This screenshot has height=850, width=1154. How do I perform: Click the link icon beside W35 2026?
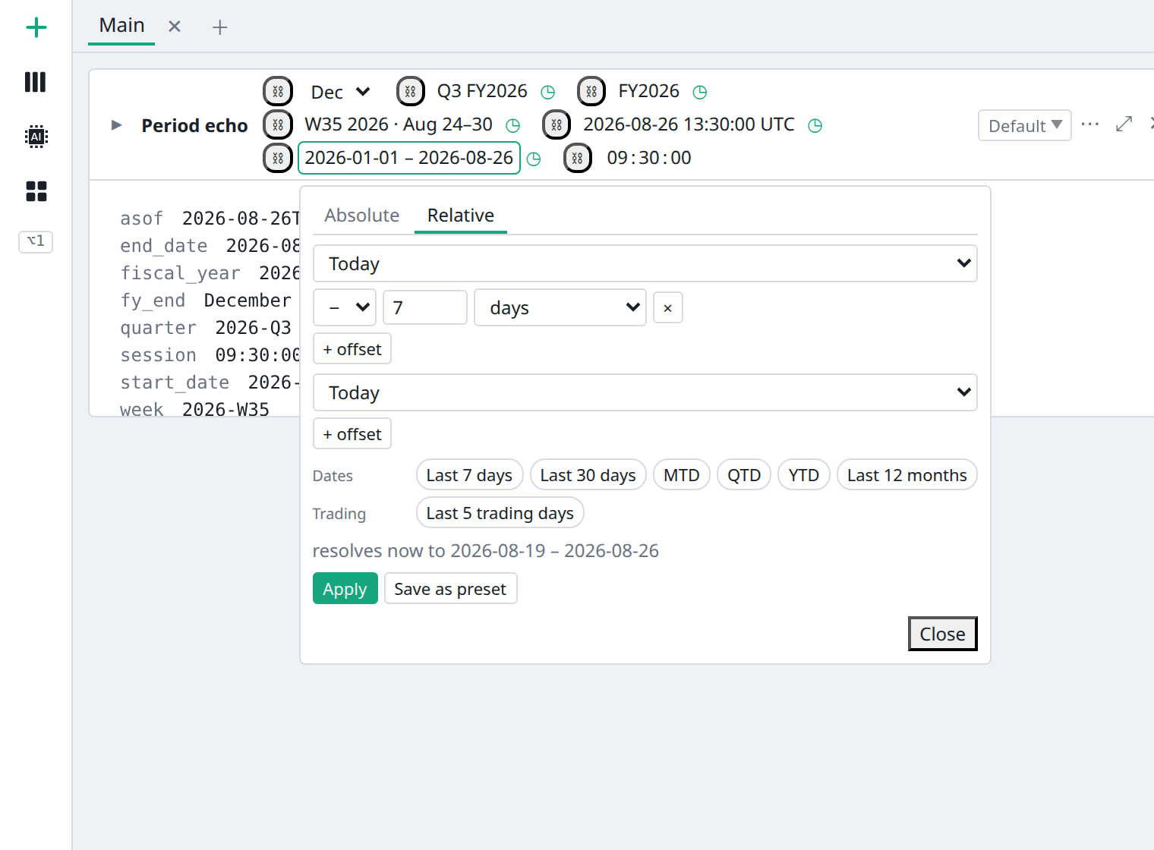278,125
